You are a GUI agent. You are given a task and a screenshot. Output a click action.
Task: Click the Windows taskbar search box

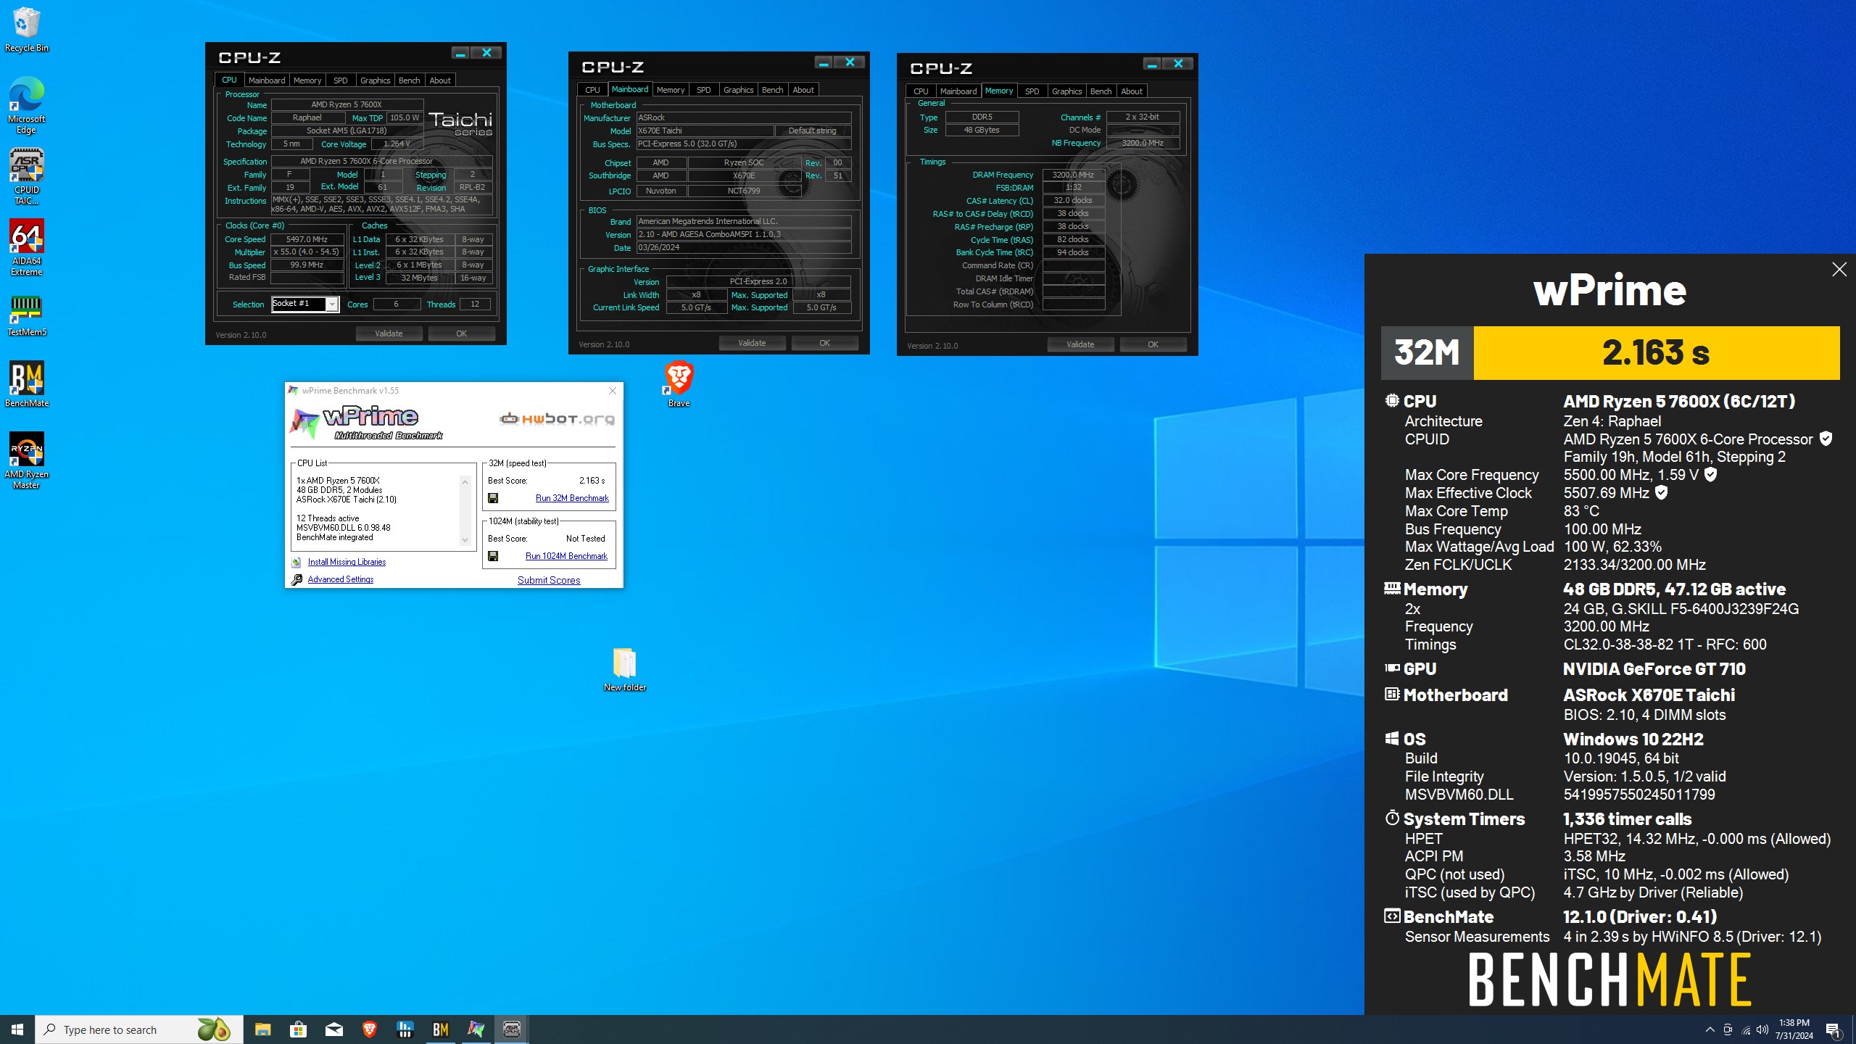[x=139, y=1029]
